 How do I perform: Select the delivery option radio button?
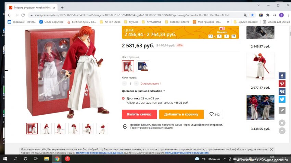click(x=123, y=98)
